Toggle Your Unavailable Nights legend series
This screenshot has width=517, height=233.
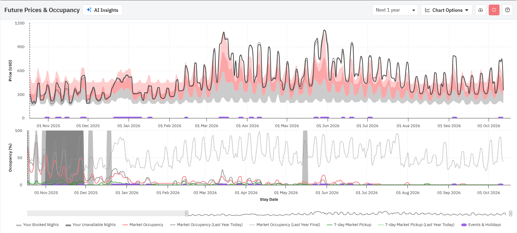click(91, 225)
